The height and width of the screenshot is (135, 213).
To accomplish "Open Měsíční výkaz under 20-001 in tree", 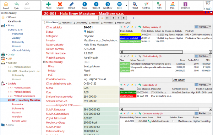I will [19, 121].
